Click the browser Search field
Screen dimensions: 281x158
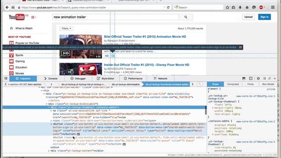point(198,7)
